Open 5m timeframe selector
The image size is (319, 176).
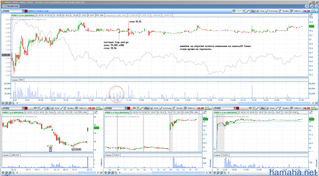(x=263, y=108)
